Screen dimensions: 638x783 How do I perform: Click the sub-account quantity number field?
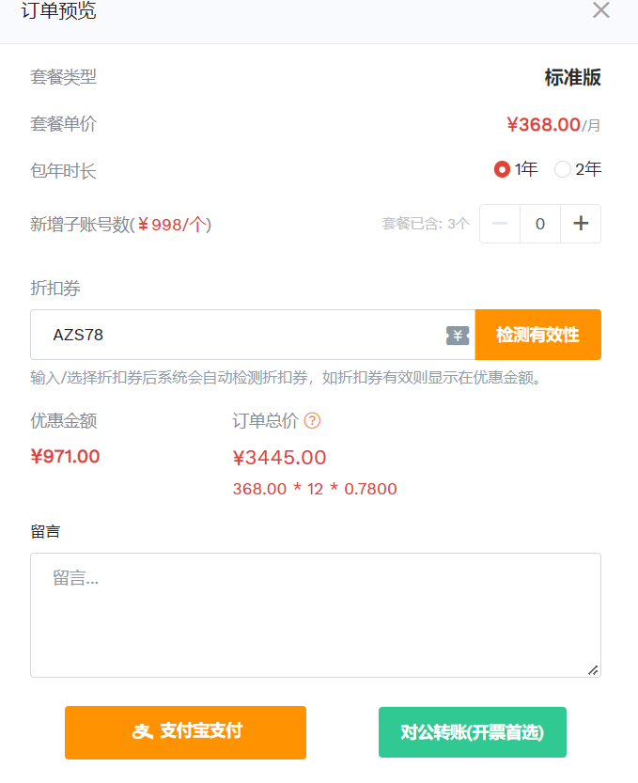pyautogui.click(x=540, y=224)
